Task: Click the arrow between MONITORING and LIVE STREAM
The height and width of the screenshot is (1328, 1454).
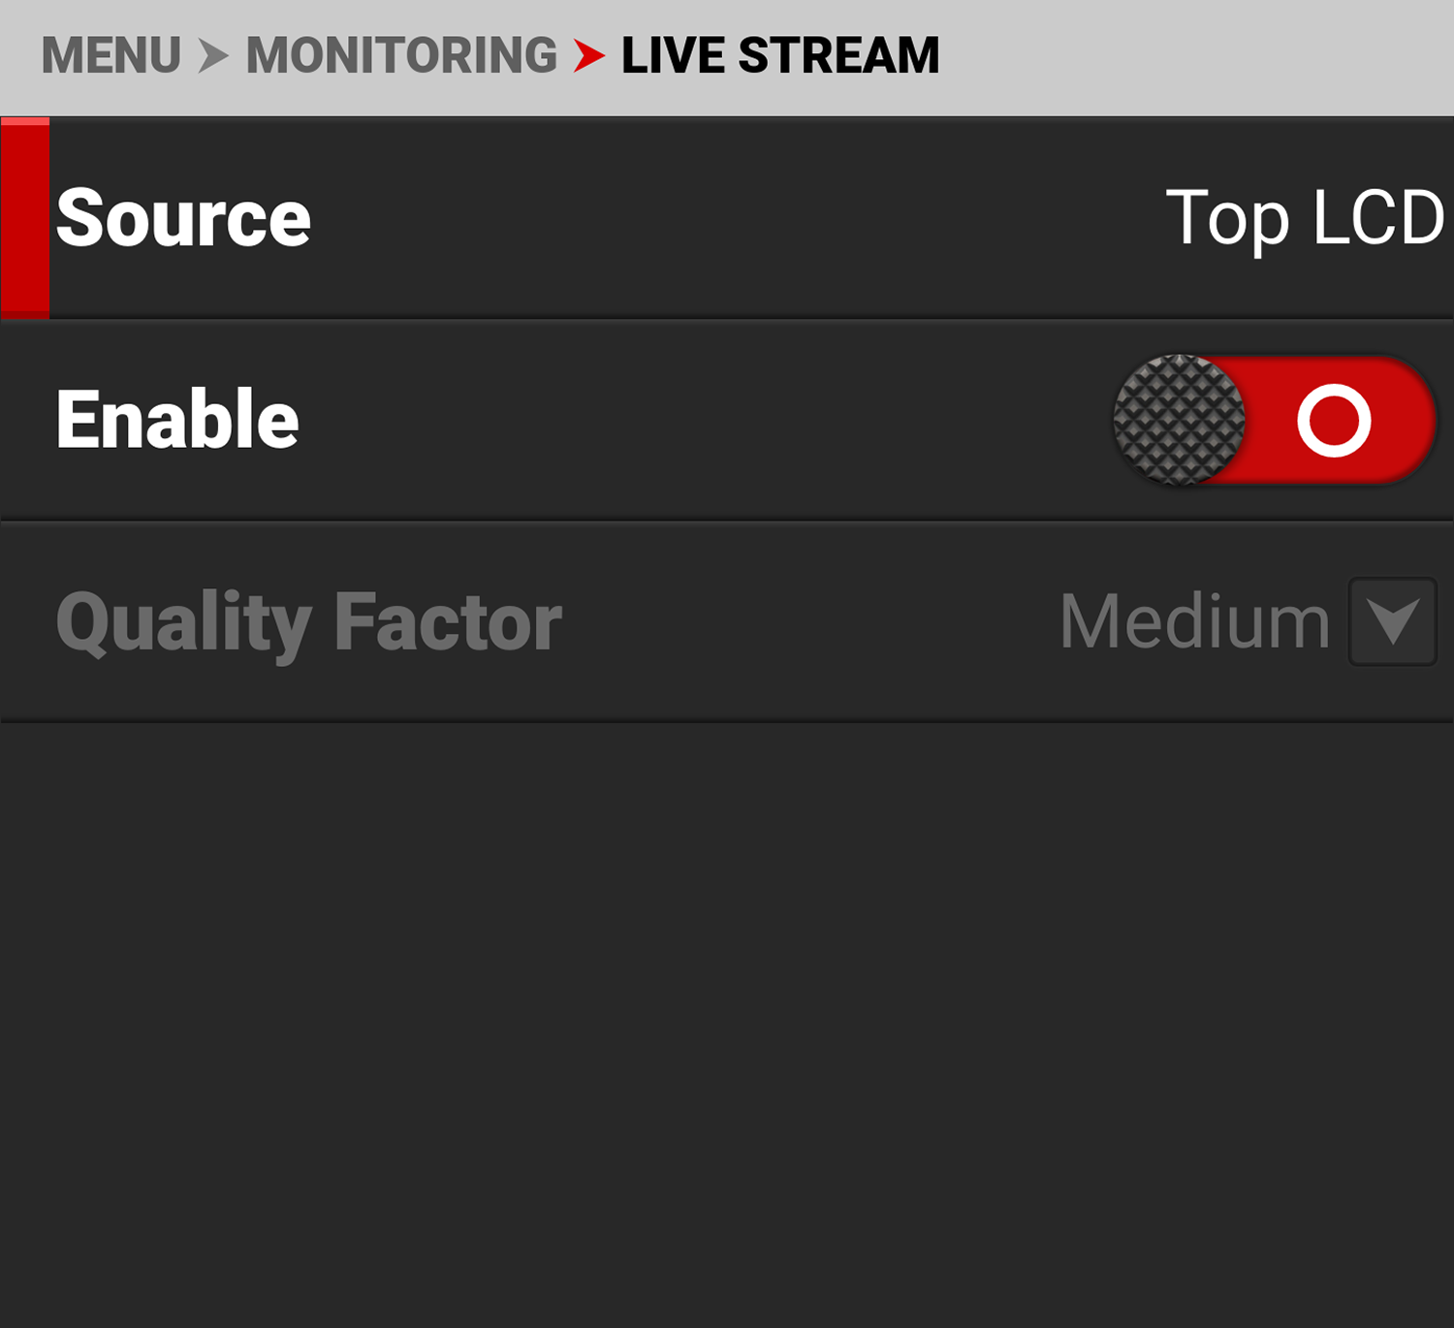Action: 589,55
